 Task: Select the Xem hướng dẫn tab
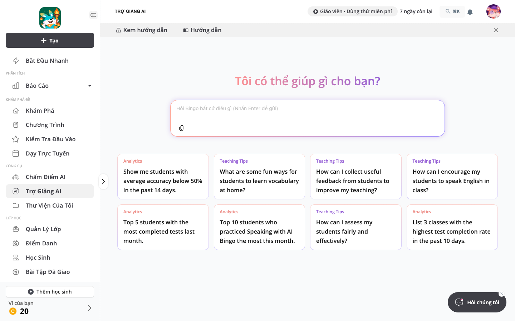[x=142, y=30]
